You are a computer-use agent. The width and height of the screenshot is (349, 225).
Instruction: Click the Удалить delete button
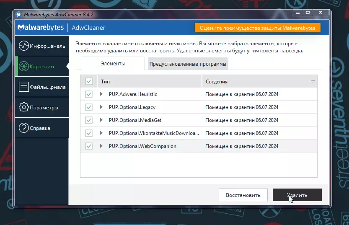tap(297, 195)
